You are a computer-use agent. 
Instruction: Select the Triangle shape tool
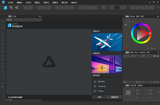point(3,71)
